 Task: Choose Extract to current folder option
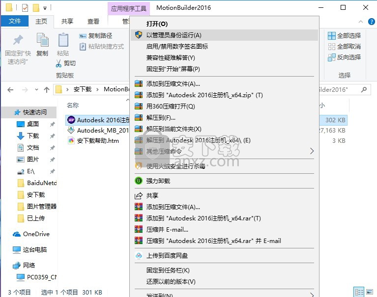tap(174, 129)
